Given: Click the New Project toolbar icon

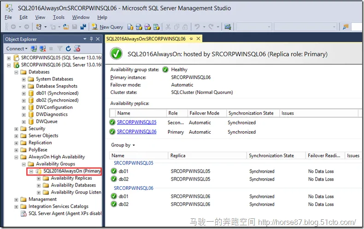Looking at the screenshot, I should [x=39, y=27].
